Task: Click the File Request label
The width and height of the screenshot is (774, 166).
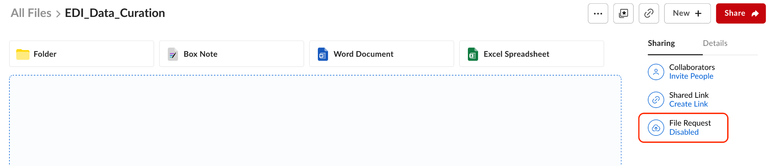Action: click(690, 123)
